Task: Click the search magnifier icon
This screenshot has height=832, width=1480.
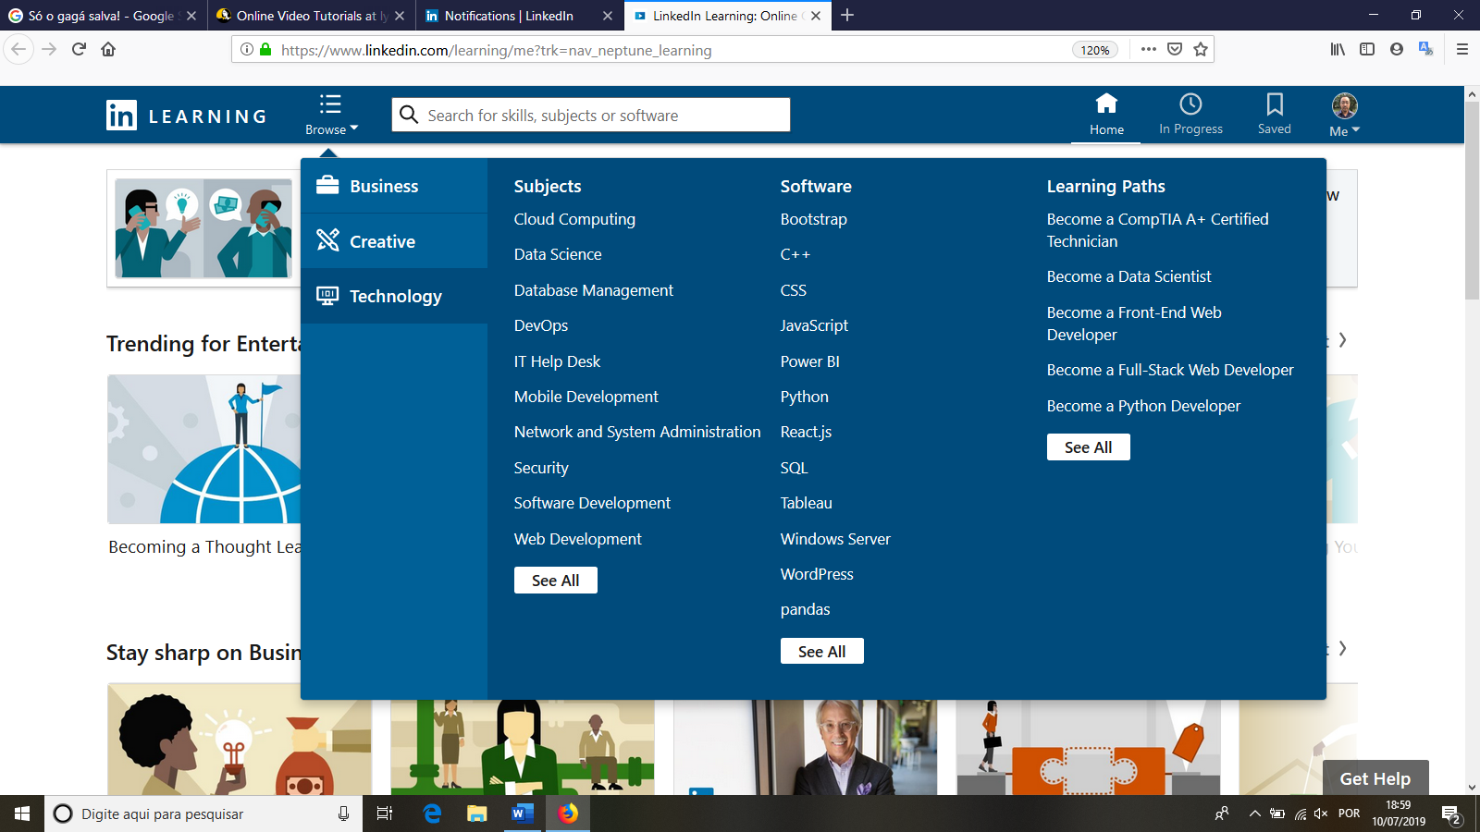Action: 409,115
